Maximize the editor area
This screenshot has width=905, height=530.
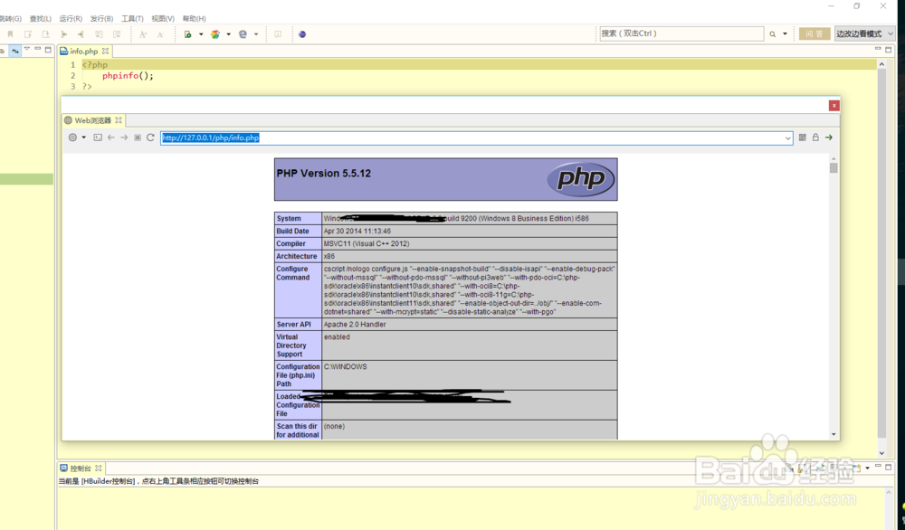tap(889, 50)
